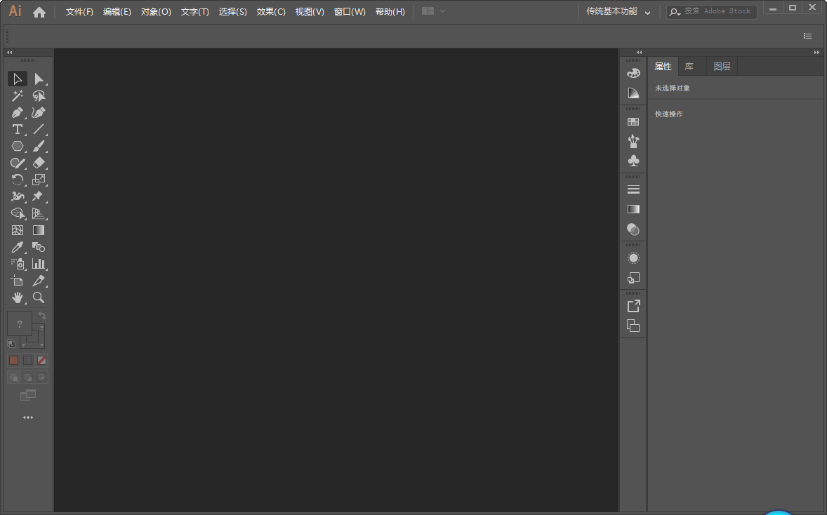
Task: Open the Appearance panel icon
Action: click(x=633, y=258)
